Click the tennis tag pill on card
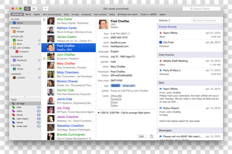This screenshot has width=232, height=154. [x=115, y=86]
